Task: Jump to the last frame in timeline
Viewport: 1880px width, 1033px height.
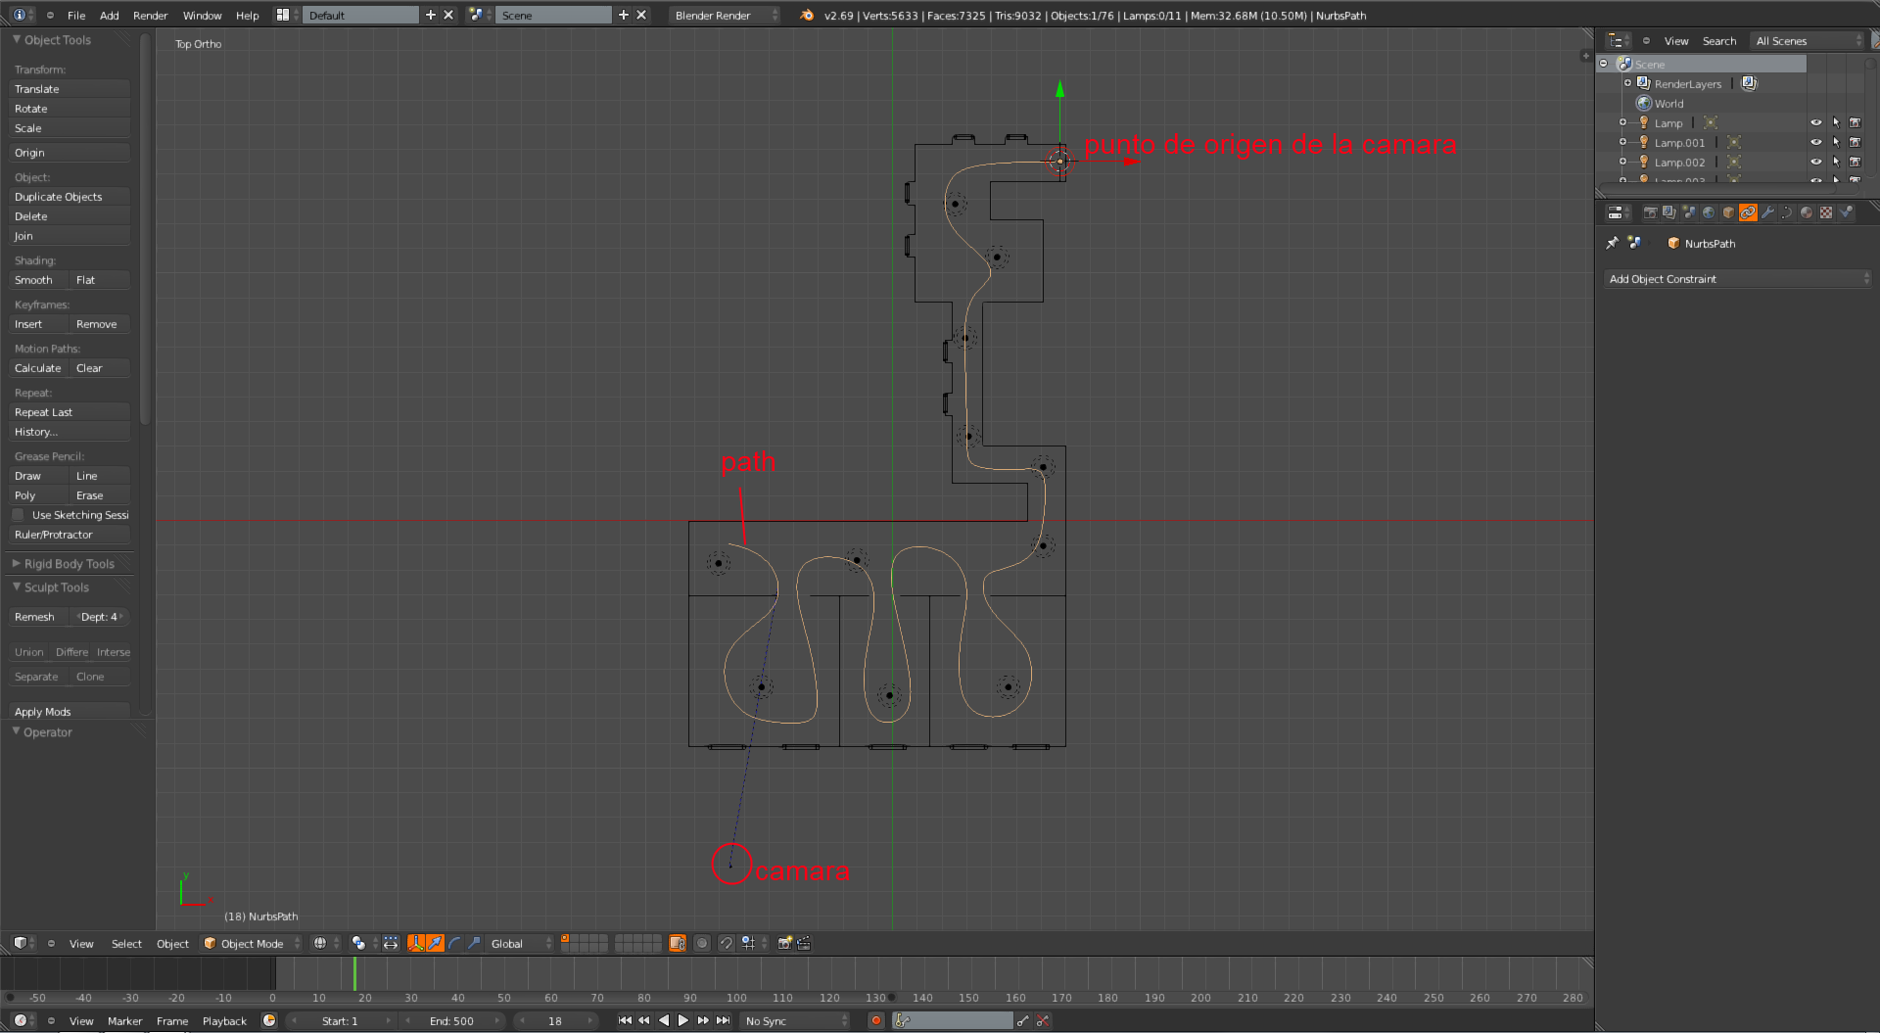Action: [723, 1020]
